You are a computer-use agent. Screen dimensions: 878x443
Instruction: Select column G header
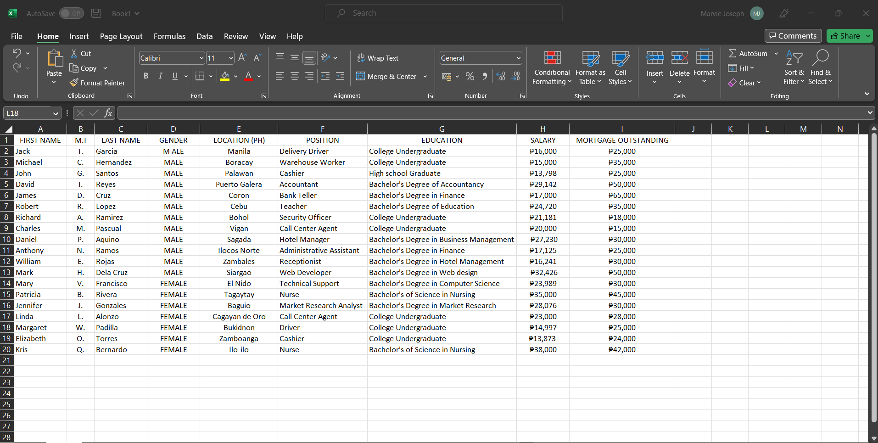pyautogui.click(x=442, y=129)
